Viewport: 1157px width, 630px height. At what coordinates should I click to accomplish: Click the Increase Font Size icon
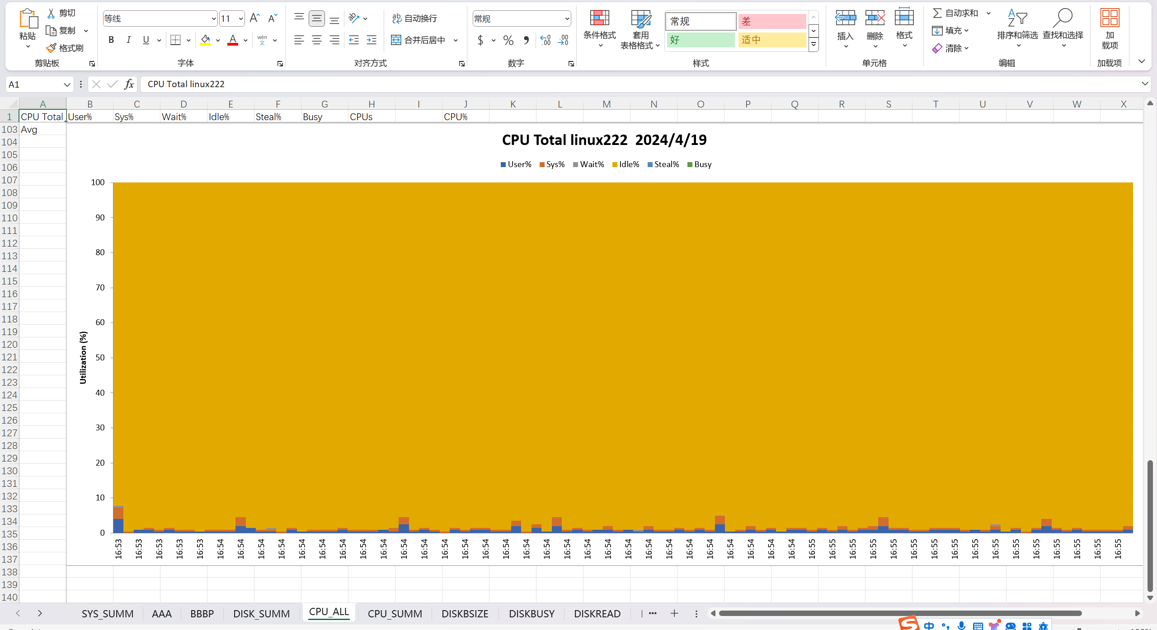tap(254, 19)
